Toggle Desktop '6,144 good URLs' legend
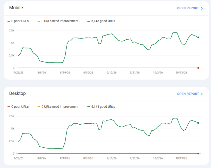This screenshot has height=168, width=211. coord(101,107)
